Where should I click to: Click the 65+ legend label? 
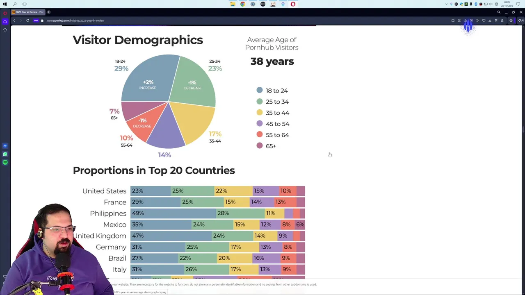[271, 146]
